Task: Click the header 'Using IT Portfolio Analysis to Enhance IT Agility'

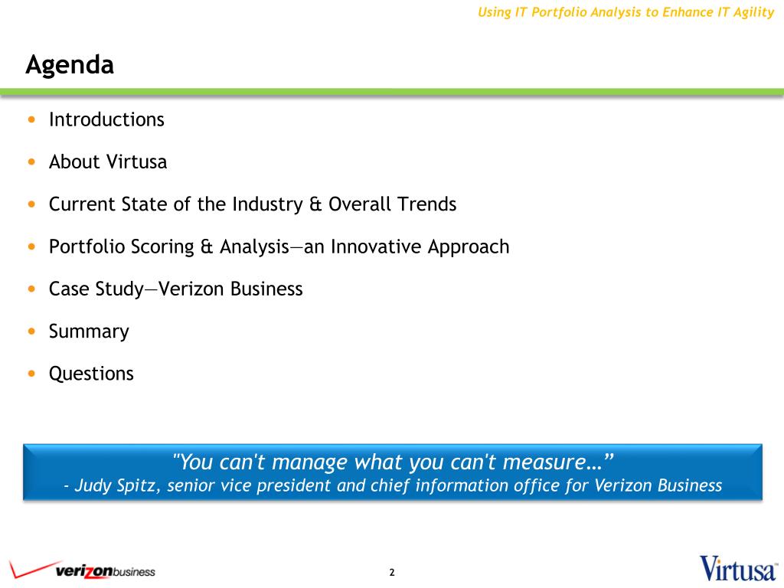Action: [x=626, y=12]
